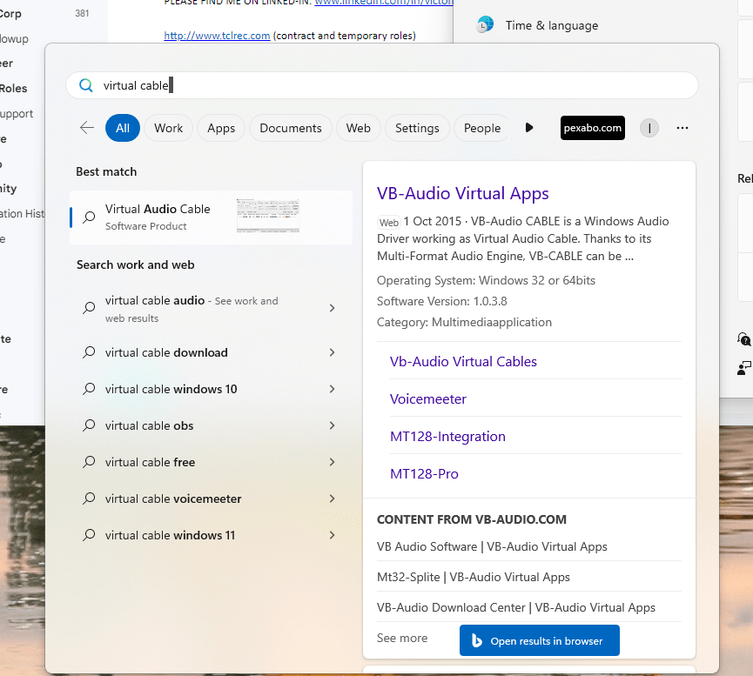Open the tclrec.com link in the email
Image resolution: width=753 pixels, height=676 pixels.
(217, 36)
